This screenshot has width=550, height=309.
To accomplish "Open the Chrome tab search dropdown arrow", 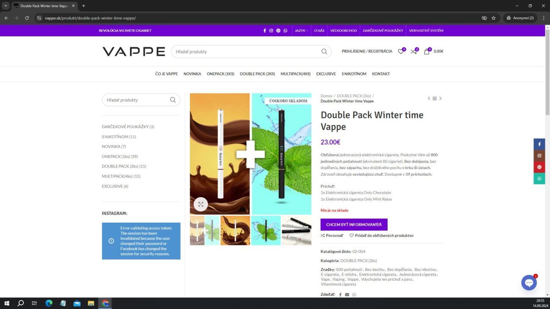I will pos(5,6).
